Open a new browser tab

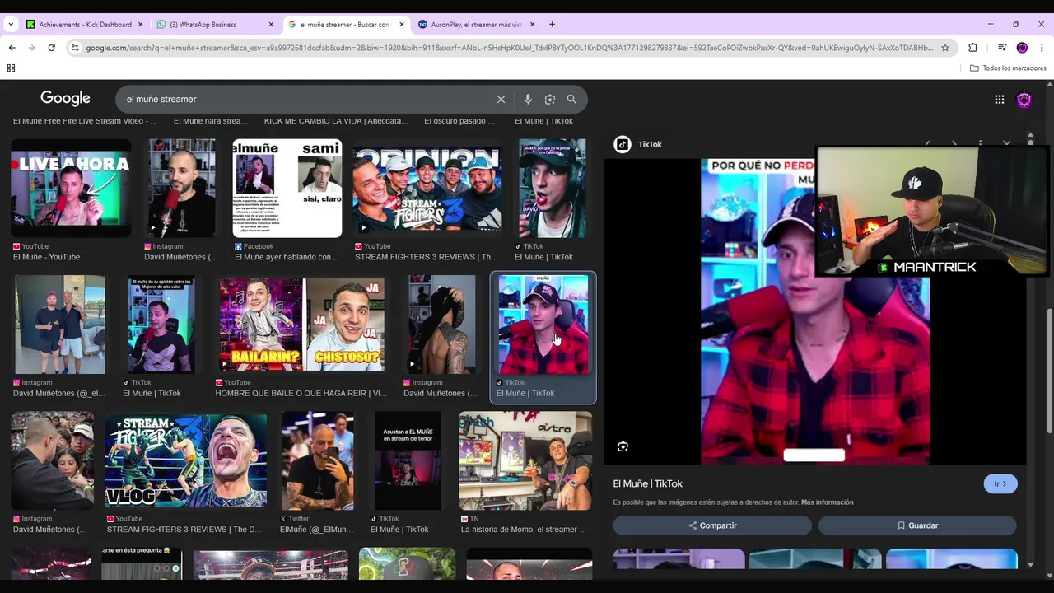point(552,25)
